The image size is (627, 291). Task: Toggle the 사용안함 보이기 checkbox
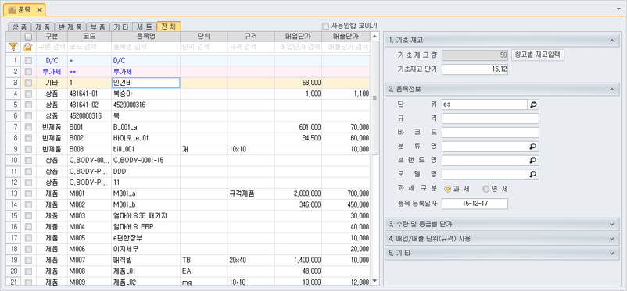tap(325, 26)
